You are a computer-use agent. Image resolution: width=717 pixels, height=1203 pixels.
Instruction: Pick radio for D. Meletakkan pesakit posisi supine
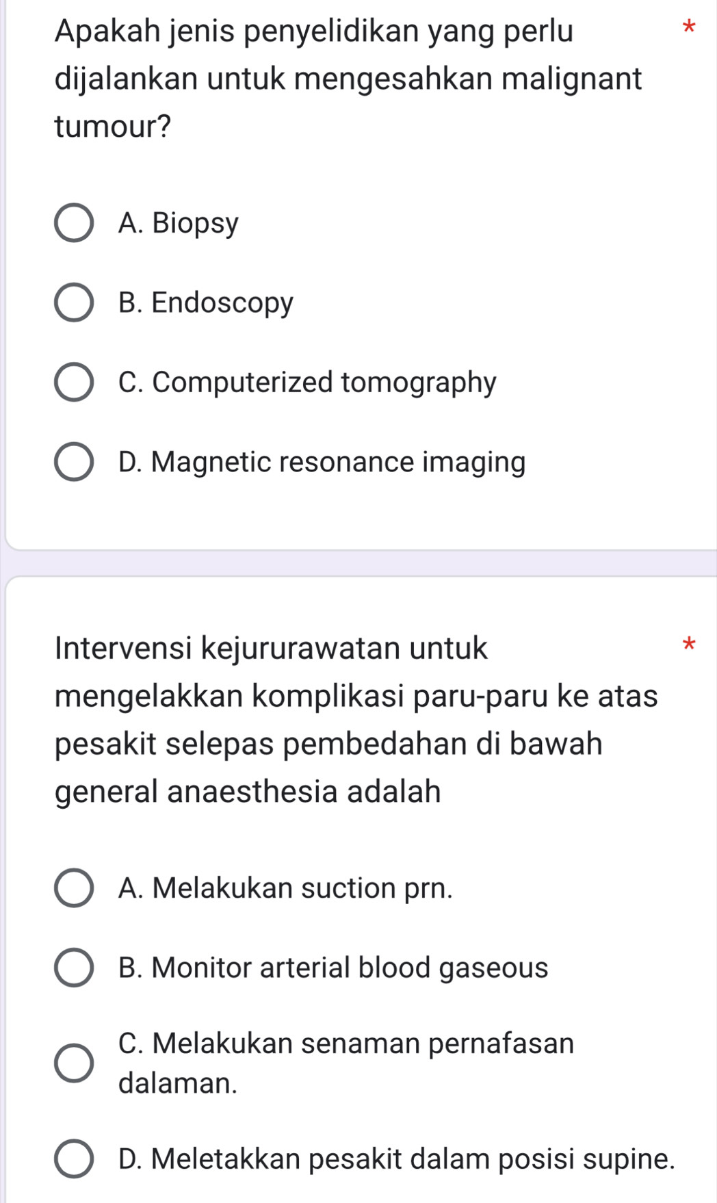click(x=74, y=1159)
